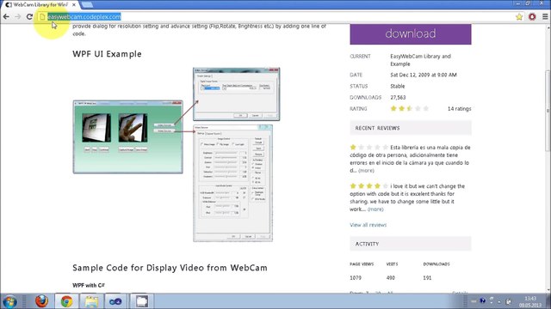Click the blue help icon in system tray
This screenshot has width=551, height=309.
[x=482, y=301]
